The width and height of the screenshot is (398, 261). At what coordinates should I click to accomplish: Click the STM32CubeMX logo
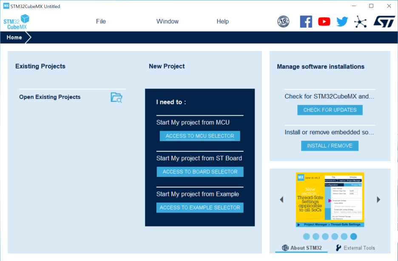coord(16,22)
